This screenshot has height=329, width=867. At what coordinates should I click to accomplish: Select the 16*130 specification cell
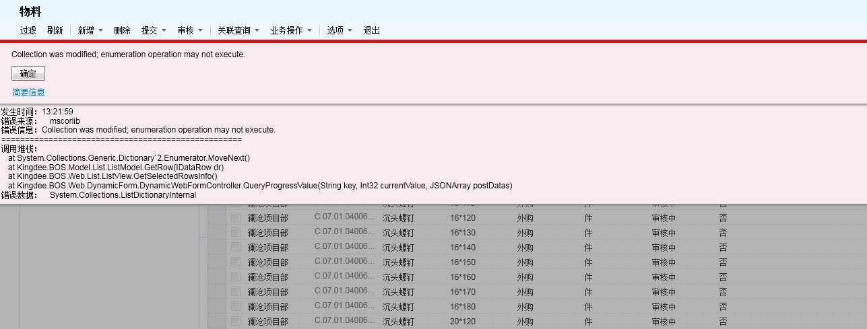pos(462,233)
